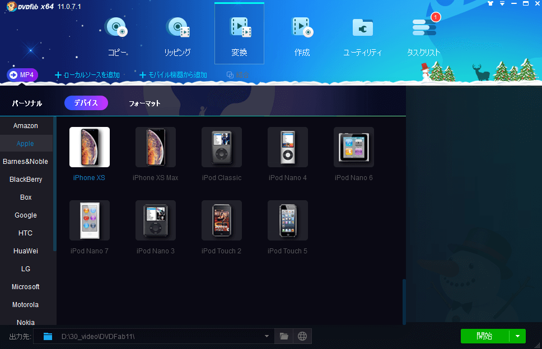Open the skin (T-shirt) icon in title bar
Image resolution: width=542 pixels, height=349 pixels.
point(490,3)
